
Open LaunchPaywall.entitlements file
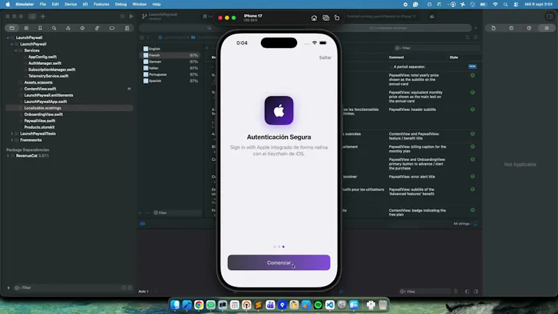click(x=49, y=96)
